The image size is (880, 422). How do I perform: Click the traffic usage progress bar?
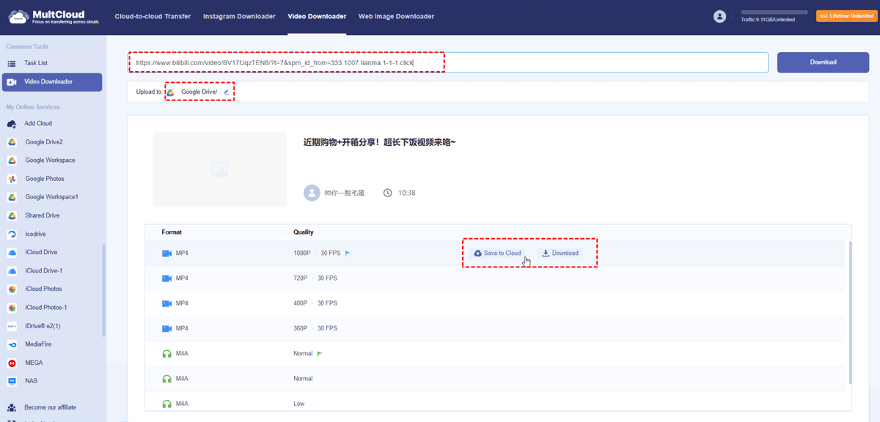(x=774, y=12)
